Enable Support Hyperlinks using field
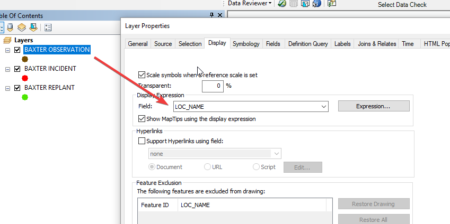Image resolution: width=450 pixels, height=224 pixels. [142, 141]
